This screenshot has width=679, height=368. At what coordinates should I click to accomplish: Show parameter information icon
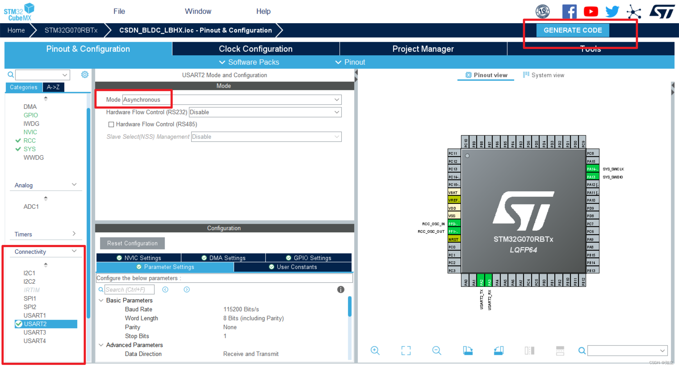(x=341, y=289)
